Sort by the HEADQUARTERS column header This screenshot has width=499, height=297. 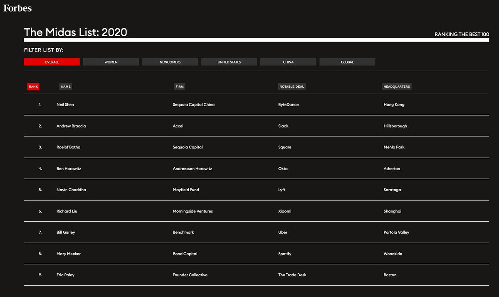[397, 87]
